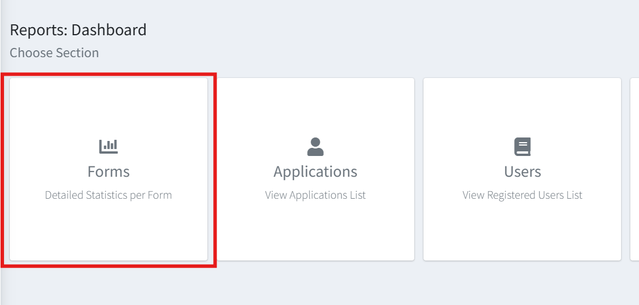The image size is (639, 305).
Task: Click blank area at bottom of Forms card
Action: pos(109,237)
